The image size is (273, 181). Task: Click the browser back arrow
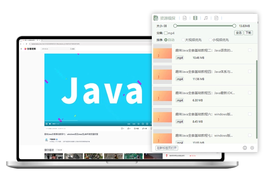coord(21,44)
